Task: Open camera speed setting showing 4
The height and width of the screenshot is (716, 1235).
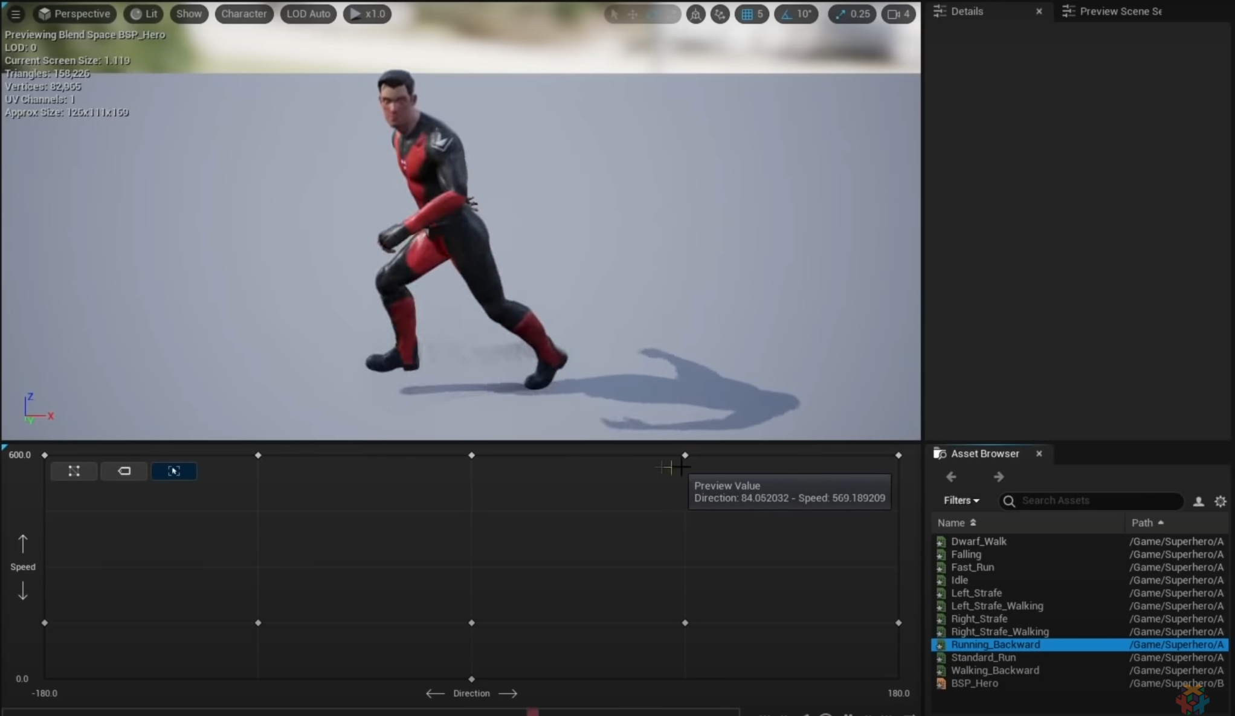Action: 898,14
